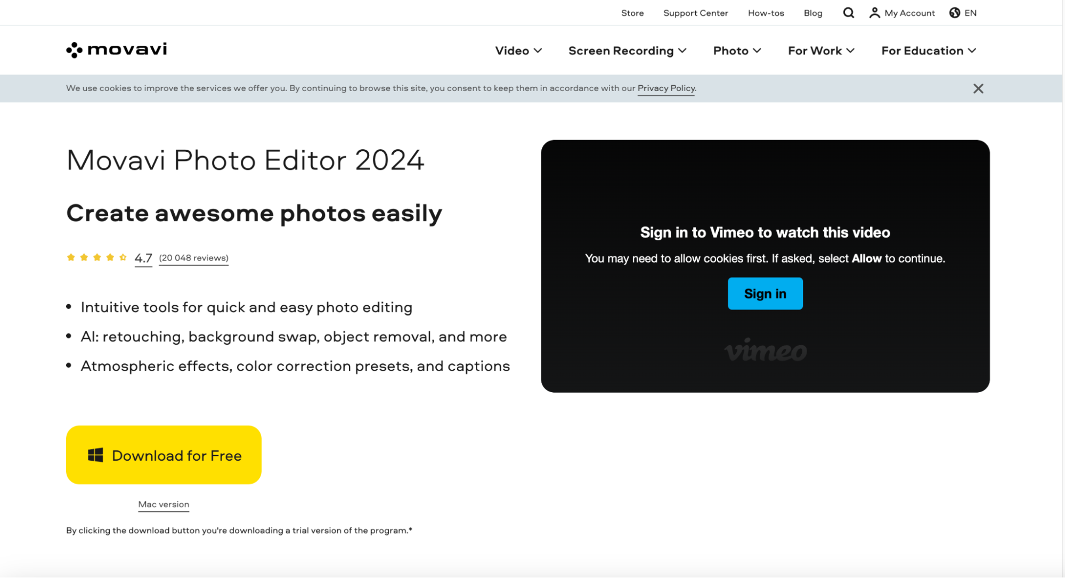1065x578 pixels.
Task: Open the How-tos page
Action: click(766, 13)
